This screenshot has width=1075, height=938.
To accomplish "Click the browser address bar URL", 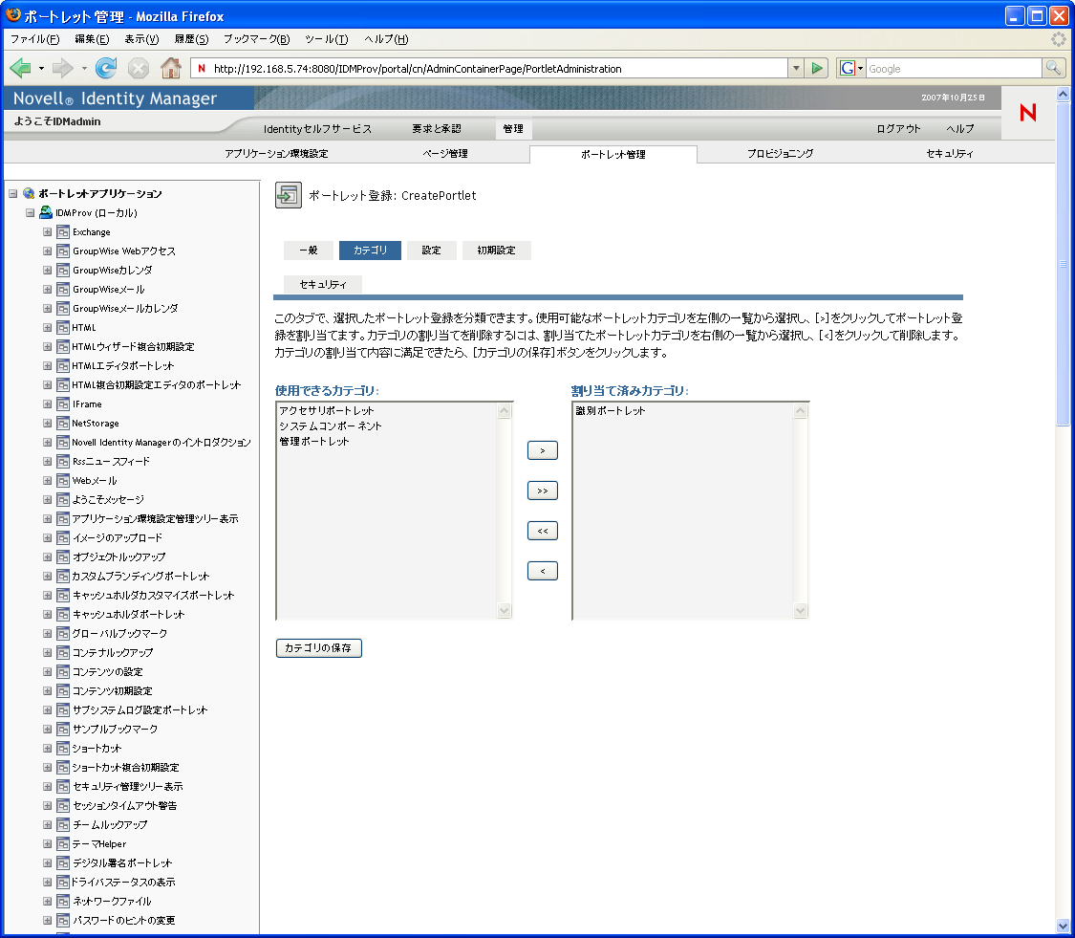I will coord(489,69).
